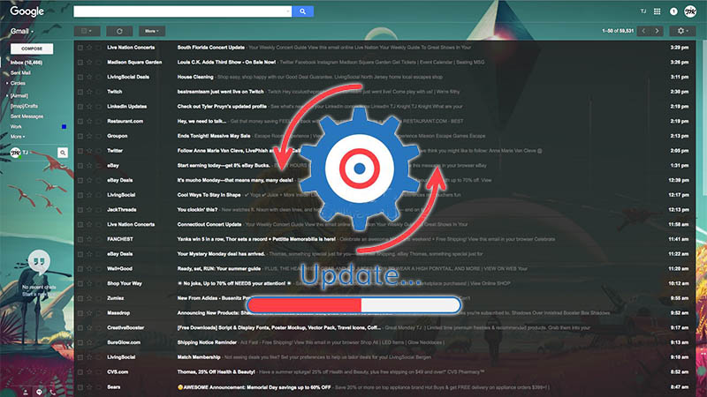Star the Sears email
This screenshot has width=707, height=397.
point(89,386)
